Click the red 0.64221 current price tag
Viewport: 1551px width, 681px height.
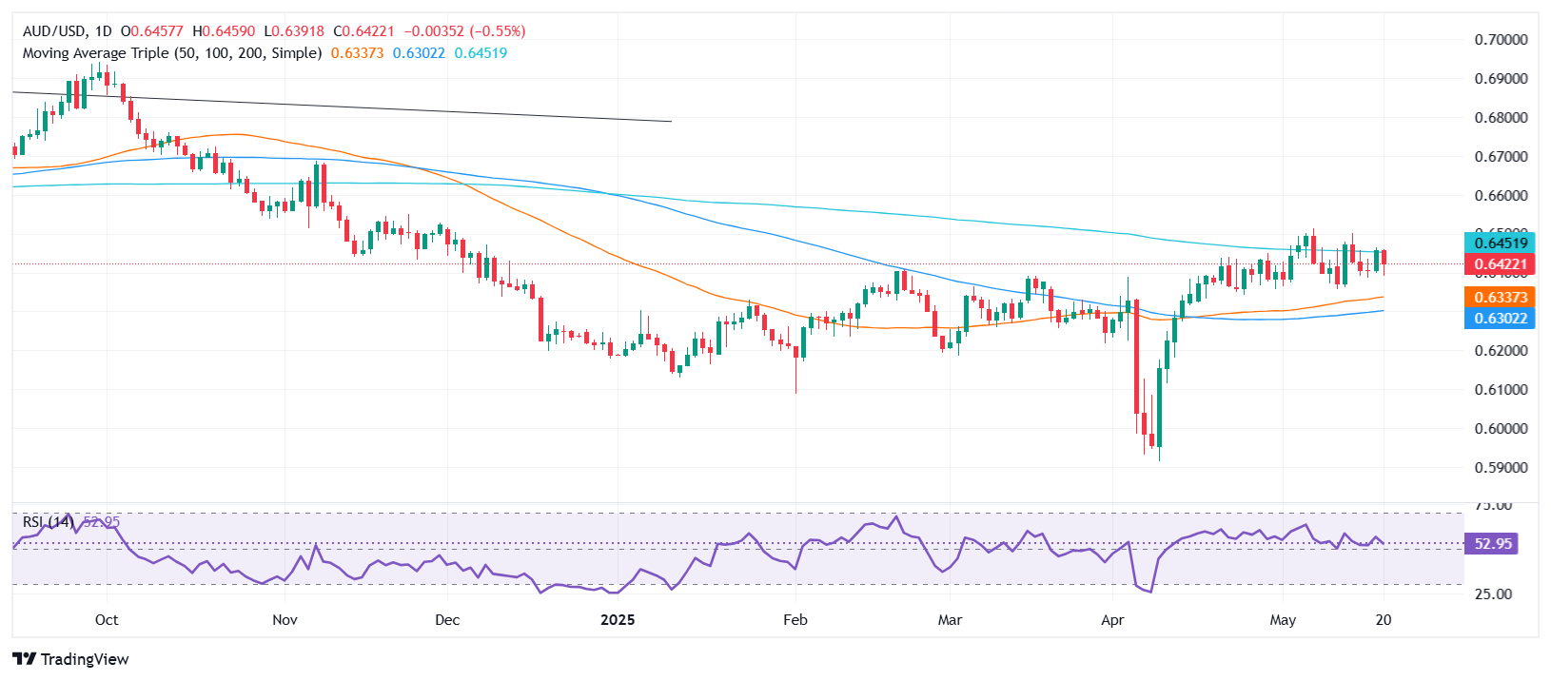(x=1501, y=264)
